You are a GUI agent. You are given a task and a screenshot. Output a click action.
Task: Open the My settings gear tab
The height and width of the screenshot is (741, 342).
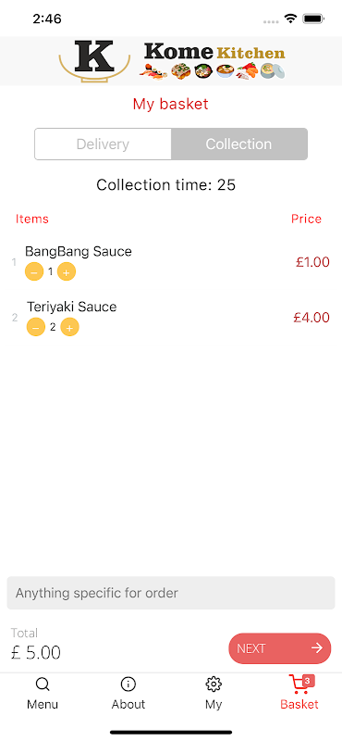[214, 693]
